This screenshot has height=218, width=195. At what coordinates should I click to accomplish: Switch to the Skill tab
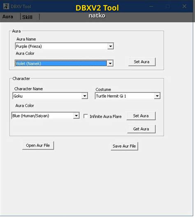click(27, 17)
